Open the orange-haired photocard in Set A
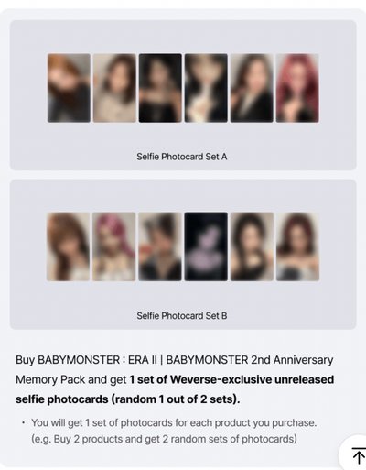This screenshot has width=366, height=470. point(69,88)
